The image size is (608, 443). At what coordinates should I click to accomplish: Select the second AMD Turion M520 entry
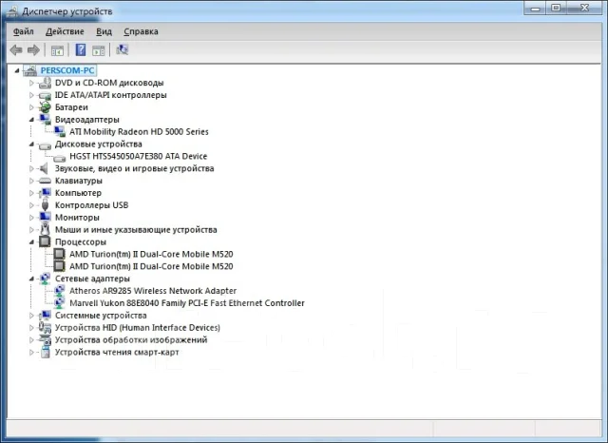coord(151,266)
